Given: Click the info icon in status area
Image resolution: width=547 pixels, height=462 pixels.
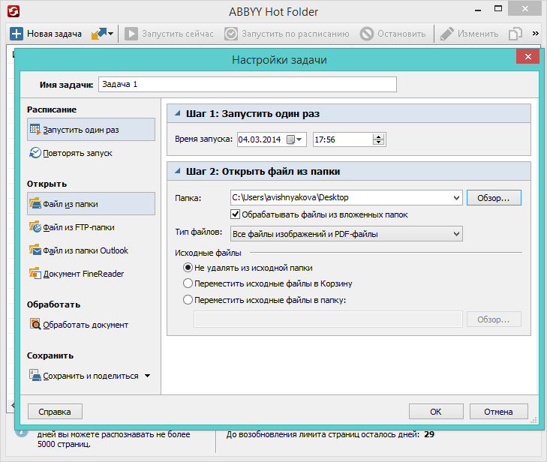Looking at the screenshot, I should pyautogui.click(x=22, y=433).
